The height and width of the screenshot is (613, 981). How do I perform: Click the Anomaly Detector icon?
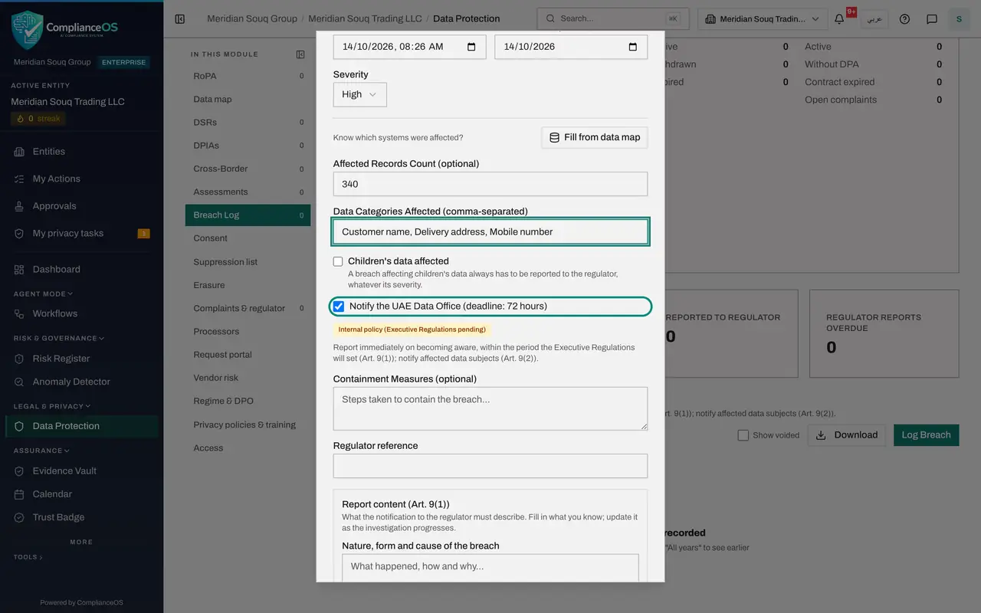(19, 382)
